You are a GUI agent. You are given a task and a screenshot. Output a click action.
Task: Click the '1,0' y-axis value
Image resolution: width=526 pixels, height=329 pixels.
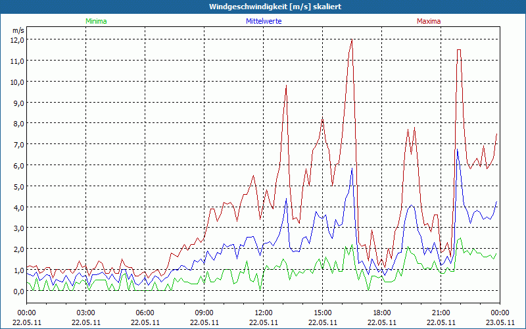click(20, 270)
